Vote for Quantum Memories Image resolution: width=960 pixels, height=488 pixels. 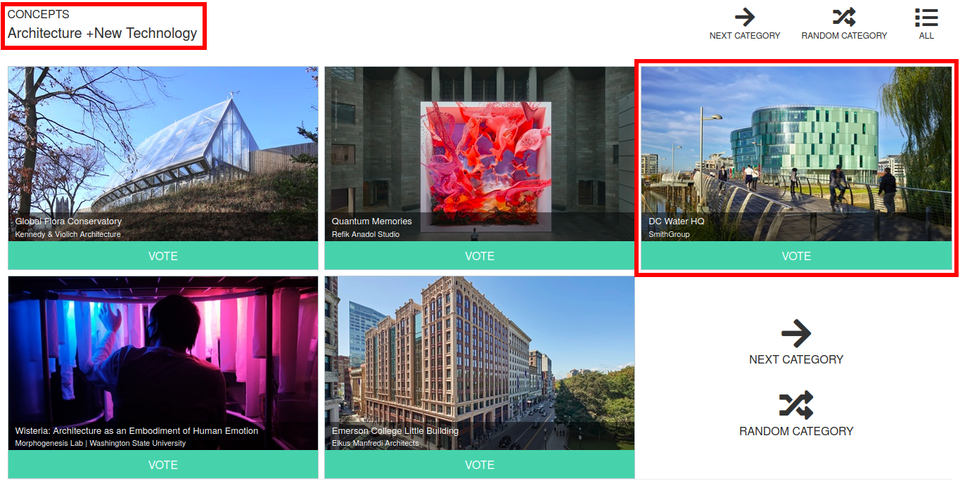(x=480, y=256)
